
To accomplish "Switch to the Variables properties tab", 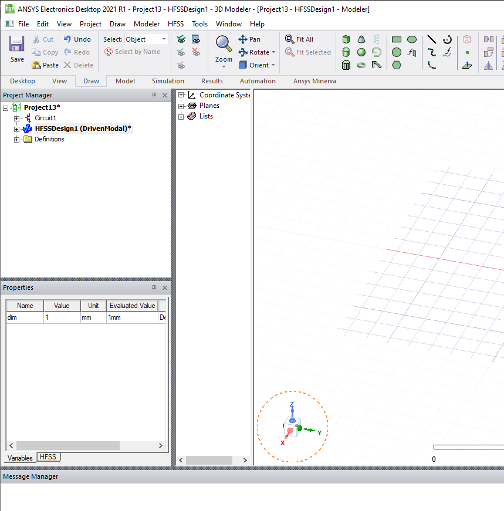I will coord(20,458).
